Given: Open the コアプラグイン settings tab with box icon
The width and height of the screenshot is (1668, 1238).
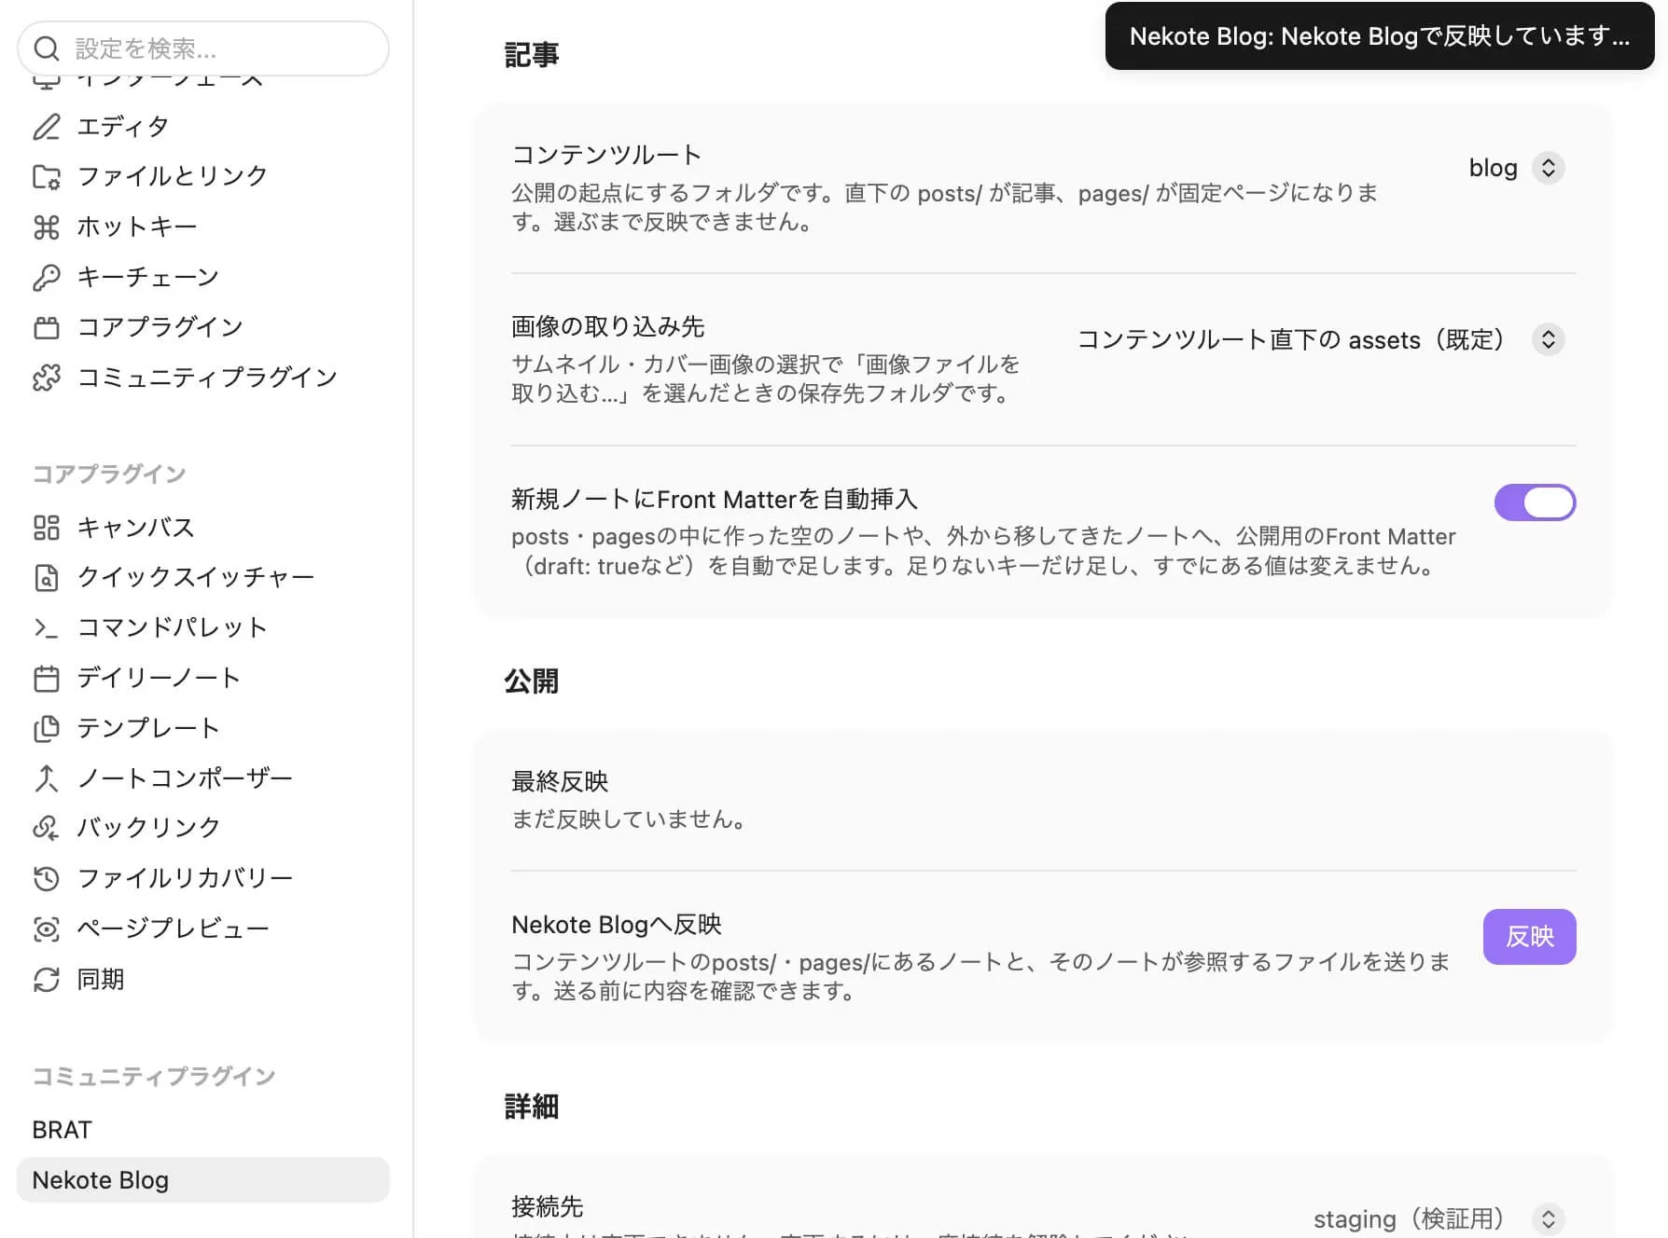Looking at the screenshot, I should [203, 327].
